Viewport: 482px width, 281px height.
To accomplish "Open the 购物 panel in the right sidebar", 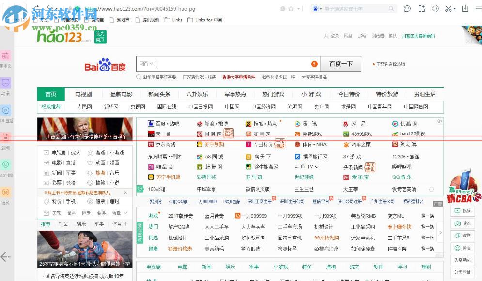I will (x=462, y=235).
